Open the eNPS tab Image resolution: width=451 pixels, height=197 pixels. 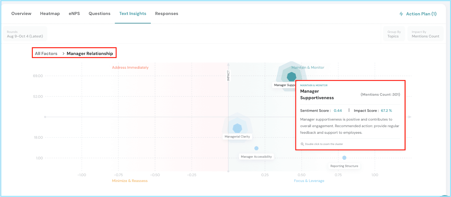74,14
